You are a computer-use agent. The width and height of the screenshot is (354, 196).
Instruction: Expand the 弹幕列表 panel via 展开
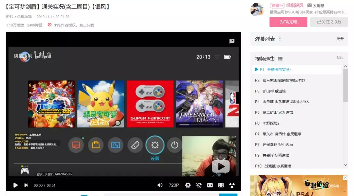340,39
